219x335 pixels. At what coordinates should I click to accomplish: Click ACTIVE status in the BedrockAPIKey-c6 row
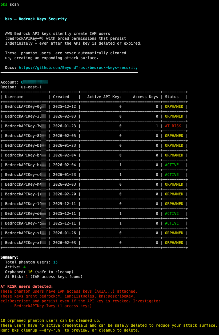pyautogui.click(x=172, y=175)
